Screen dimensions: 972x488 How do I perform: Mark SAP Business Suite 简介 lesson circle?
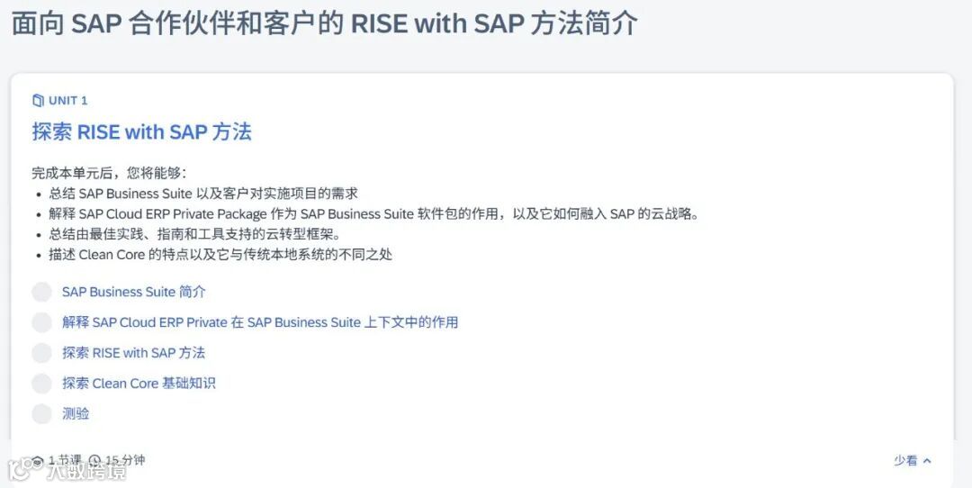click(x=41, y=292)
